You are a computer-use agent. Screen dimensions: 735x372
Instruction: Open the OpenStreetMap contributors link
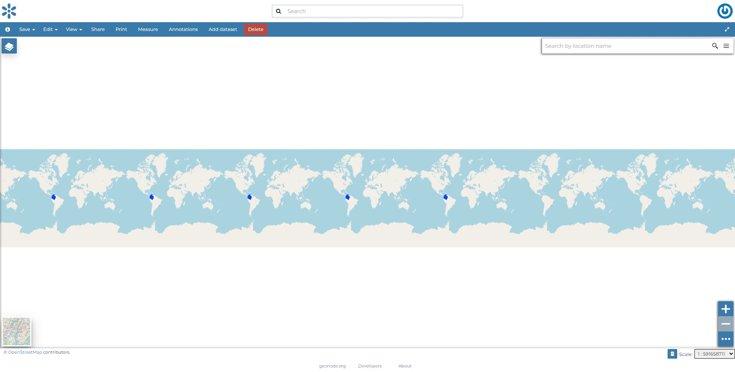[x=24, y=352]
